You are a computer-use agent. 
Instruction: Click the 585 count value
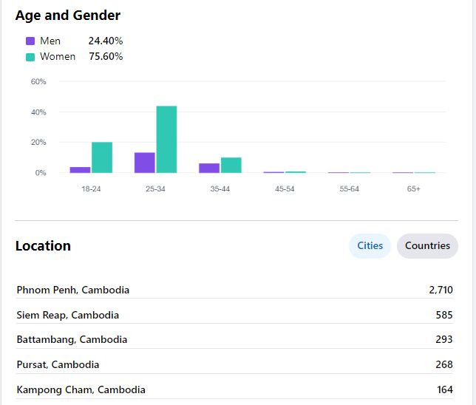[x=444, y=315]
